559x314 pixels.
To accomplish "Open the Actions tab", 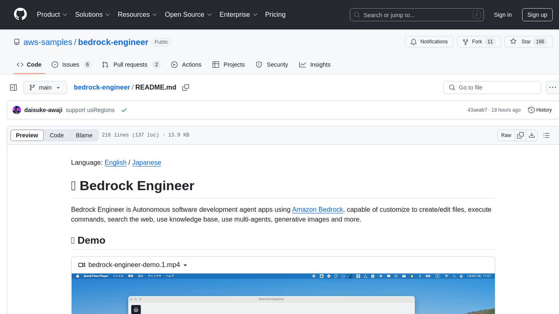I will (186, 65).
